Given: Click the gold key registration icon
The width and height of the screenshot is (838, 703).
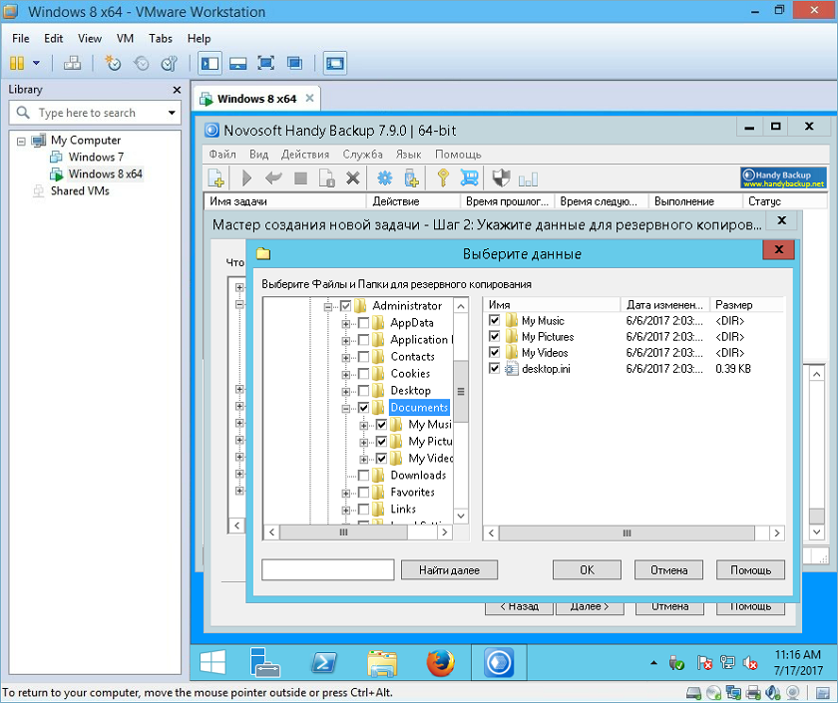Looking at the screenshot, I should click(443, 178).
